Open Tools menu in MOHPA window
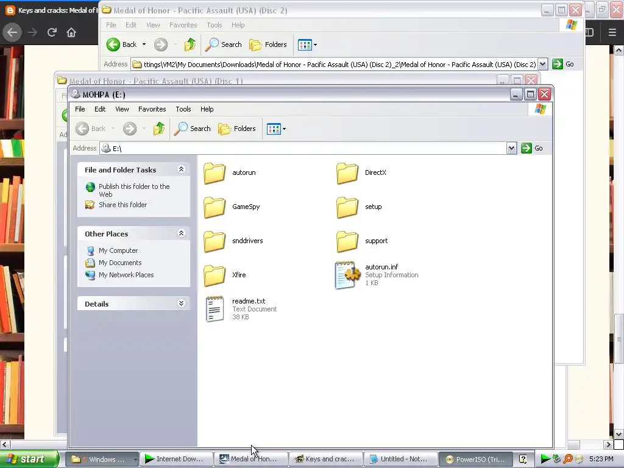Image resolution: width=624 pixels, height=468 pixels. tap(183, 109)
